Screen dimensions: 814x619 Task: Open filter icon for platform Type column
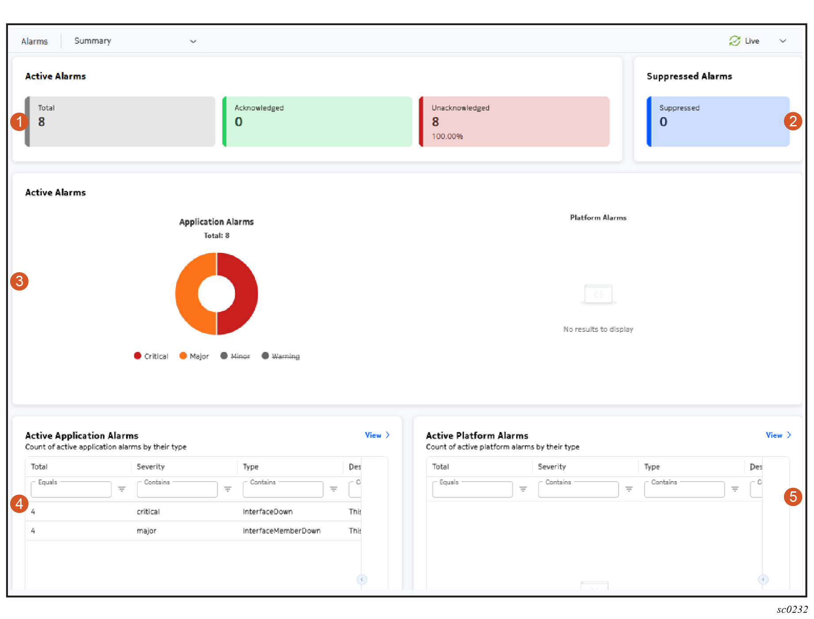pos(735,489)
